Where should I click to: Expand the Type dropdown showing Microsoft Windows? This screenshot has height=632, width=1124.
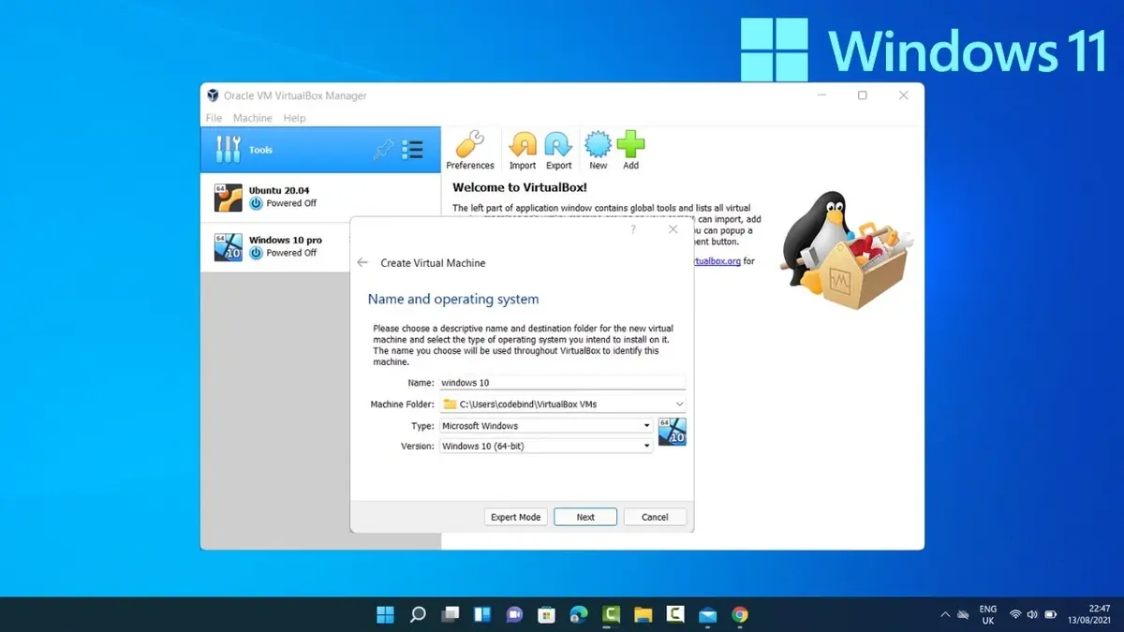coord(646,425)
